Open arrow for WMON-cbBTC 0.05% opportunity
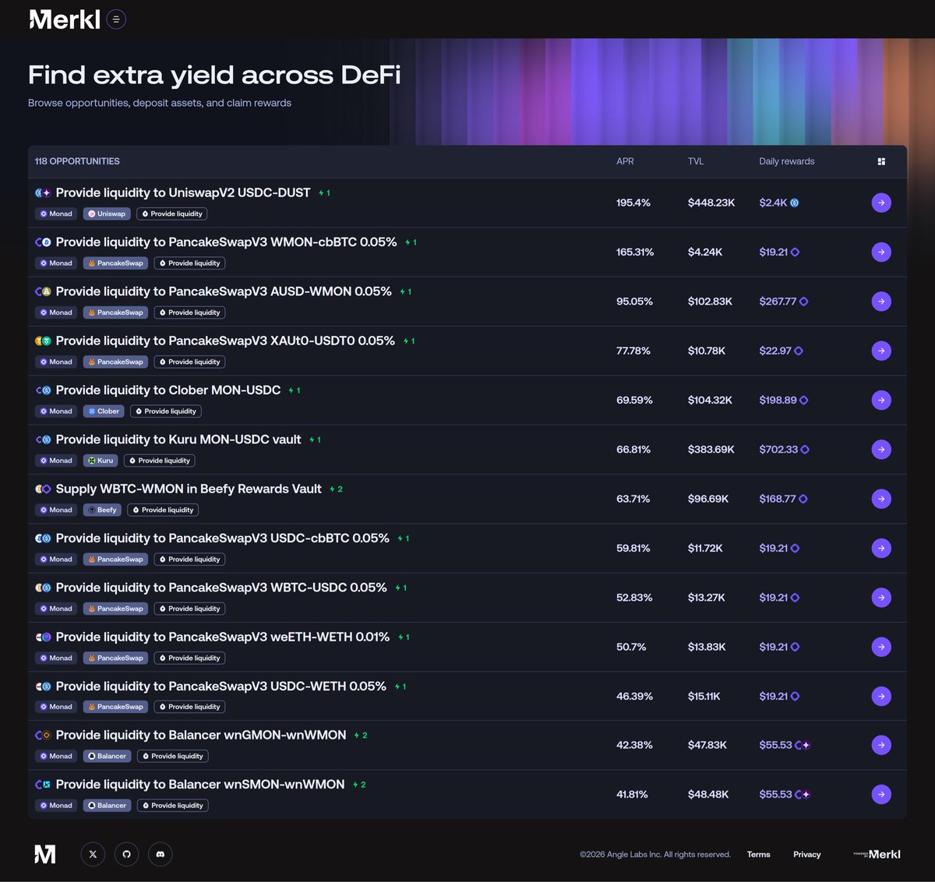The width and height of the screenshot is (935, 882). (881, 252)
